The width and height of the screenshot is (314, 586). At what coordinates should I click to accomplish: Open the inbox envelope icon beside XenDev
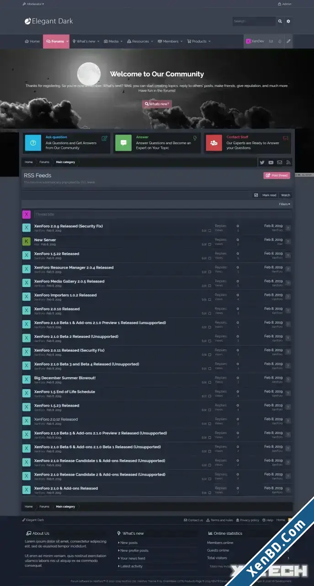pyautogui.click(x=271, y=41)
